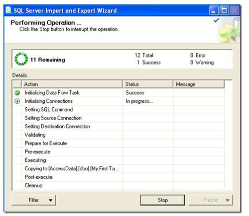Click the 11 Remaining label

click(47, 60)
